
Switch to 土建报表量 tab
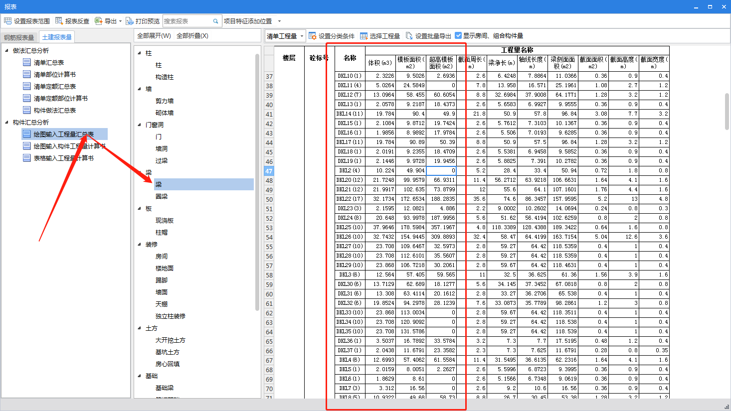(57, 37)
